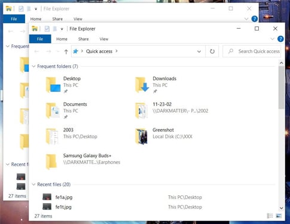Switch to Details view icon in status bar
This screenshot has height=224, width=290.
point(270,216)
